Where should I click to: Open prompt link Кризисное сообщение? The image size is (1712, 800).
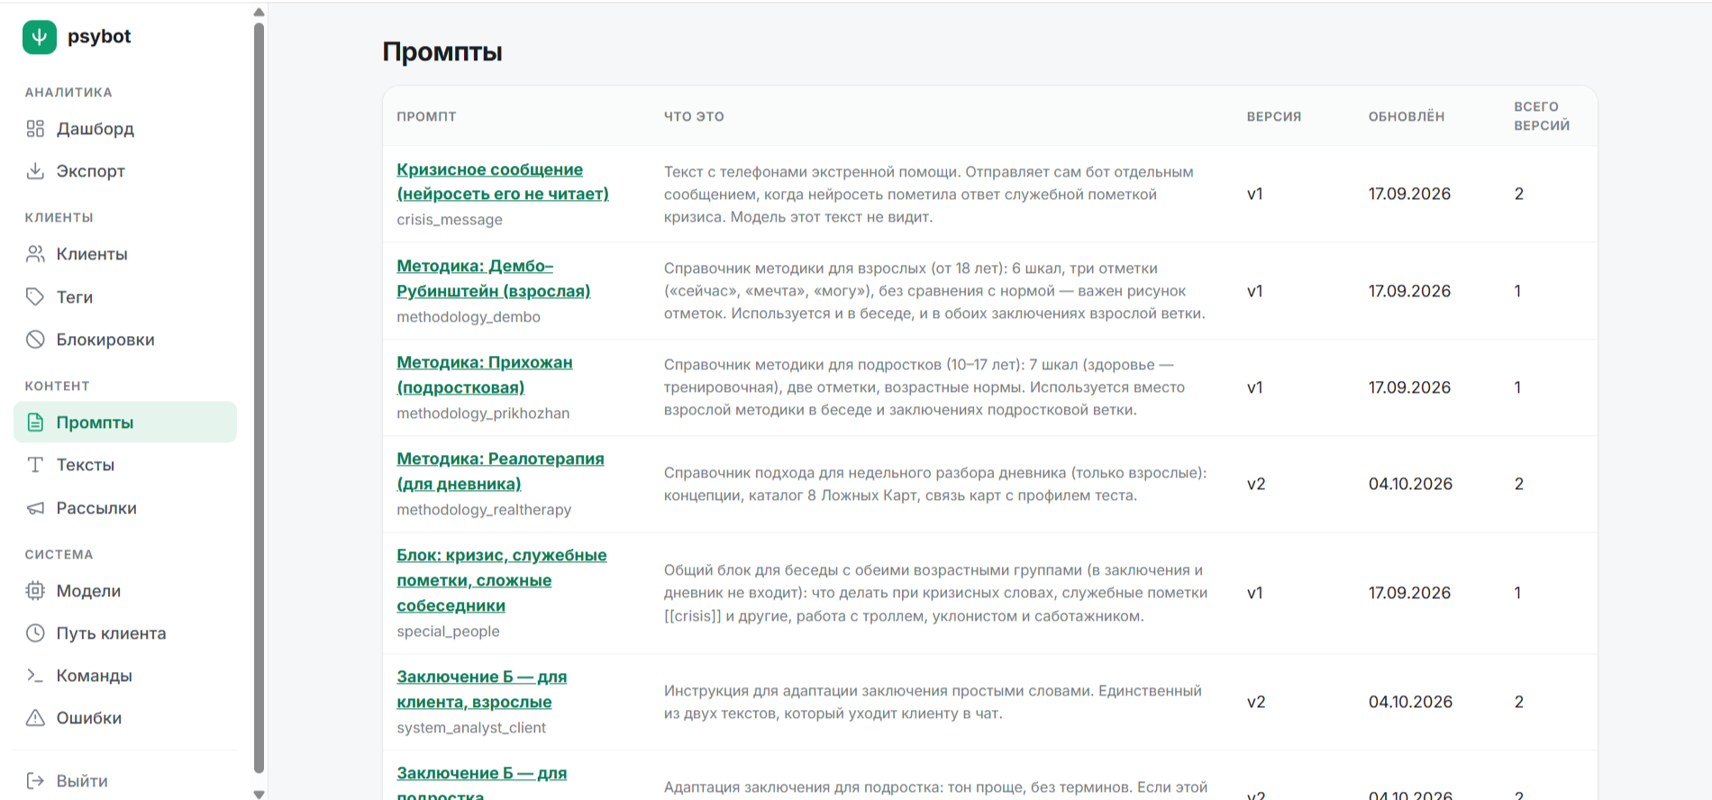coord(503,182)
